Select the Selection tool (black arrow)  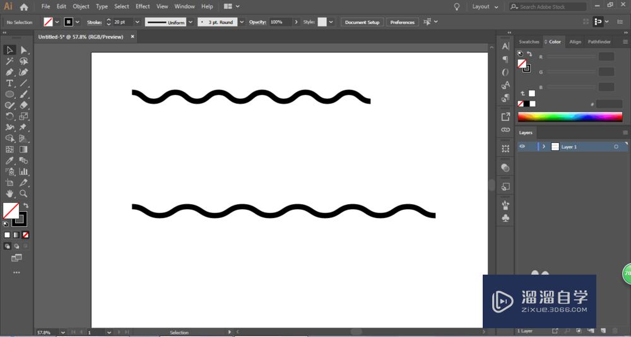point(9,50)
